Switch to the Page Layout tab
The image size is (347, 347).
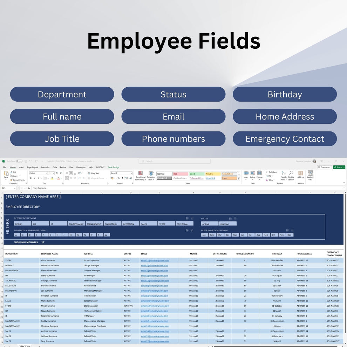[33, 167]
